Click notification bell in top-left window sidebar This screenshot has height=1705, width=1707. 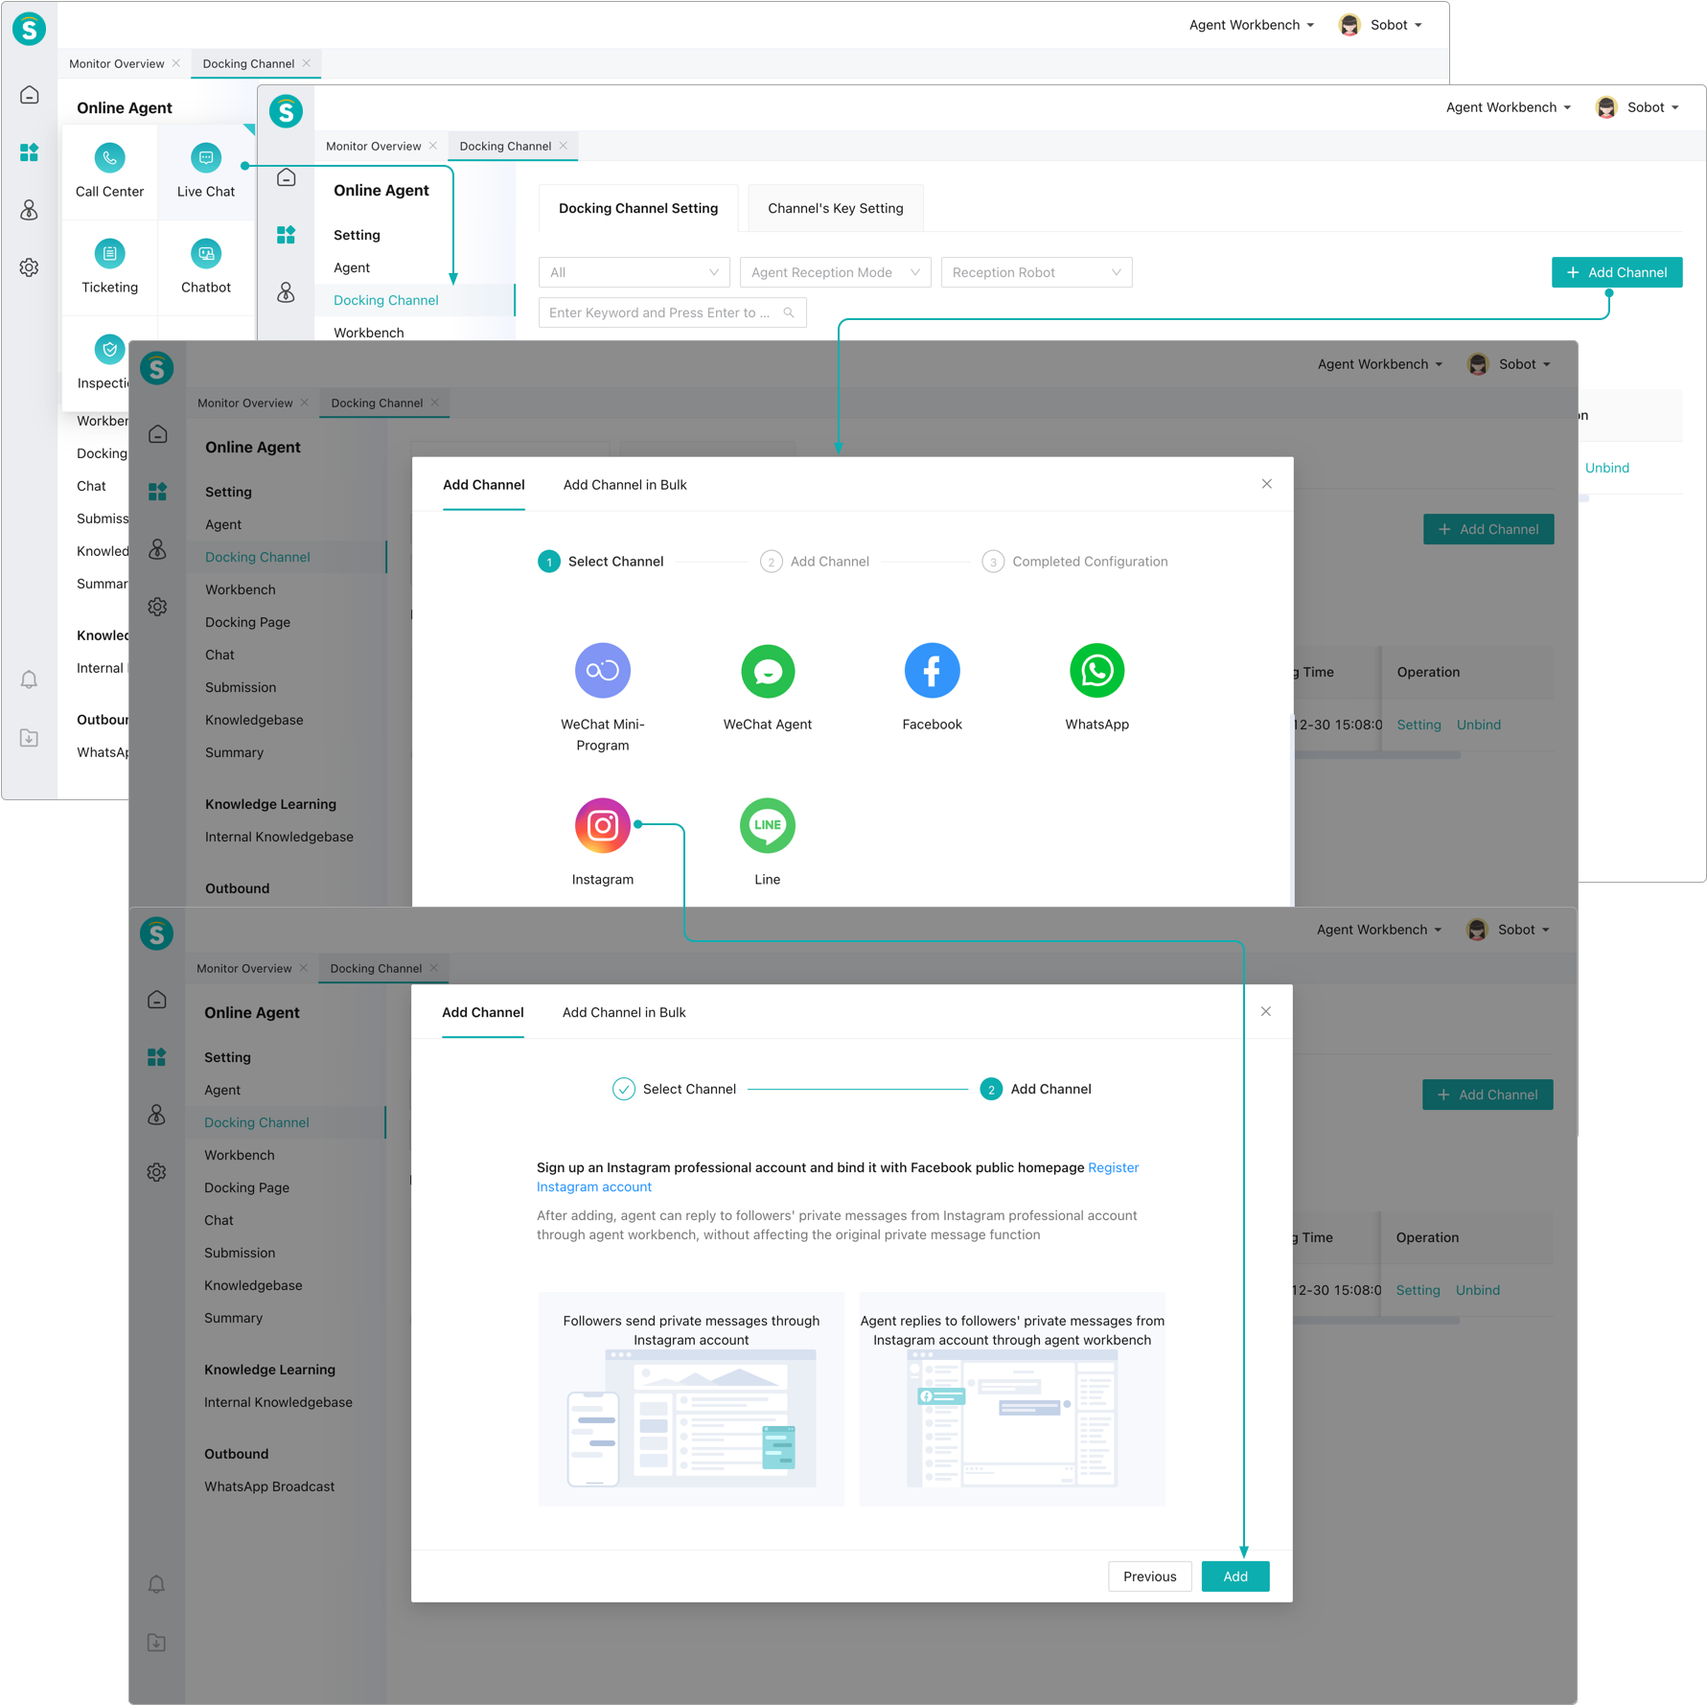[x=30, y=680]
